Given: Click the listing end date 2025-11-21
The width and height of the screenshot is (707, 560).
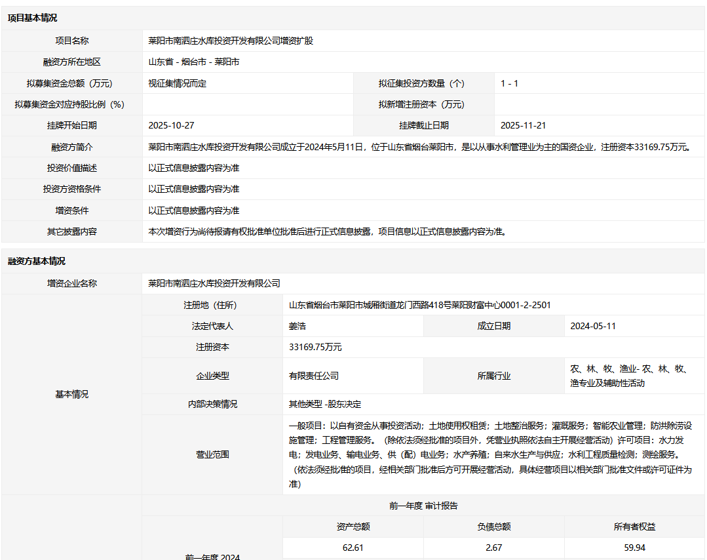Looking at the screenshot, I should 523,125.
